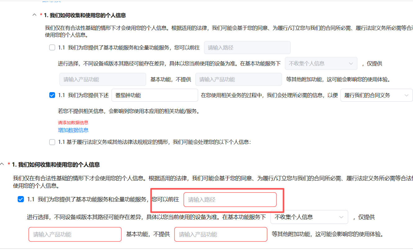Image resolution: width=413 pixels, height=250 pixels.
Task: Collapse the lower section using its chevron arrow
Action: click(2, 164)
